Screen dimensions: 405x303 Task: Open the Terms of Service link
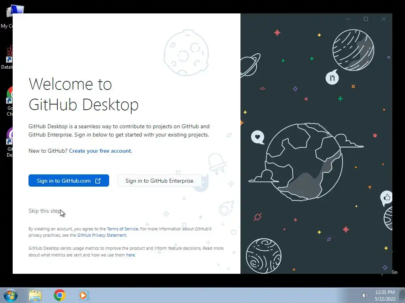point(123,229)
